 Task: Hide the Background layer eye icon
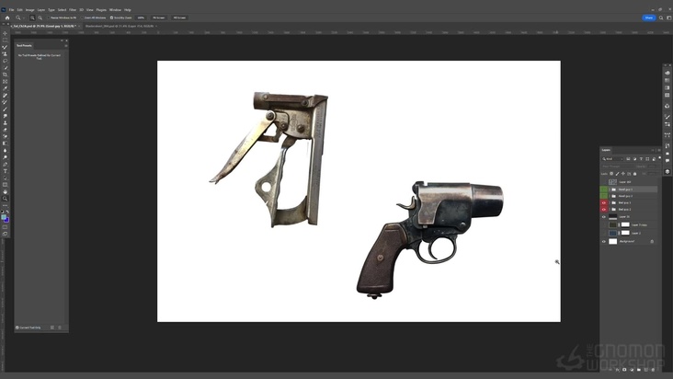604,242
